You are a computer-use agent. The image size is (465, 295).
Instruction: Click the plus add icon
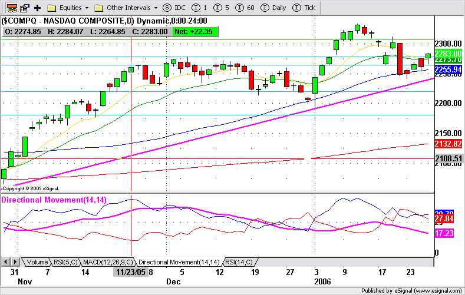coord(37,8)
